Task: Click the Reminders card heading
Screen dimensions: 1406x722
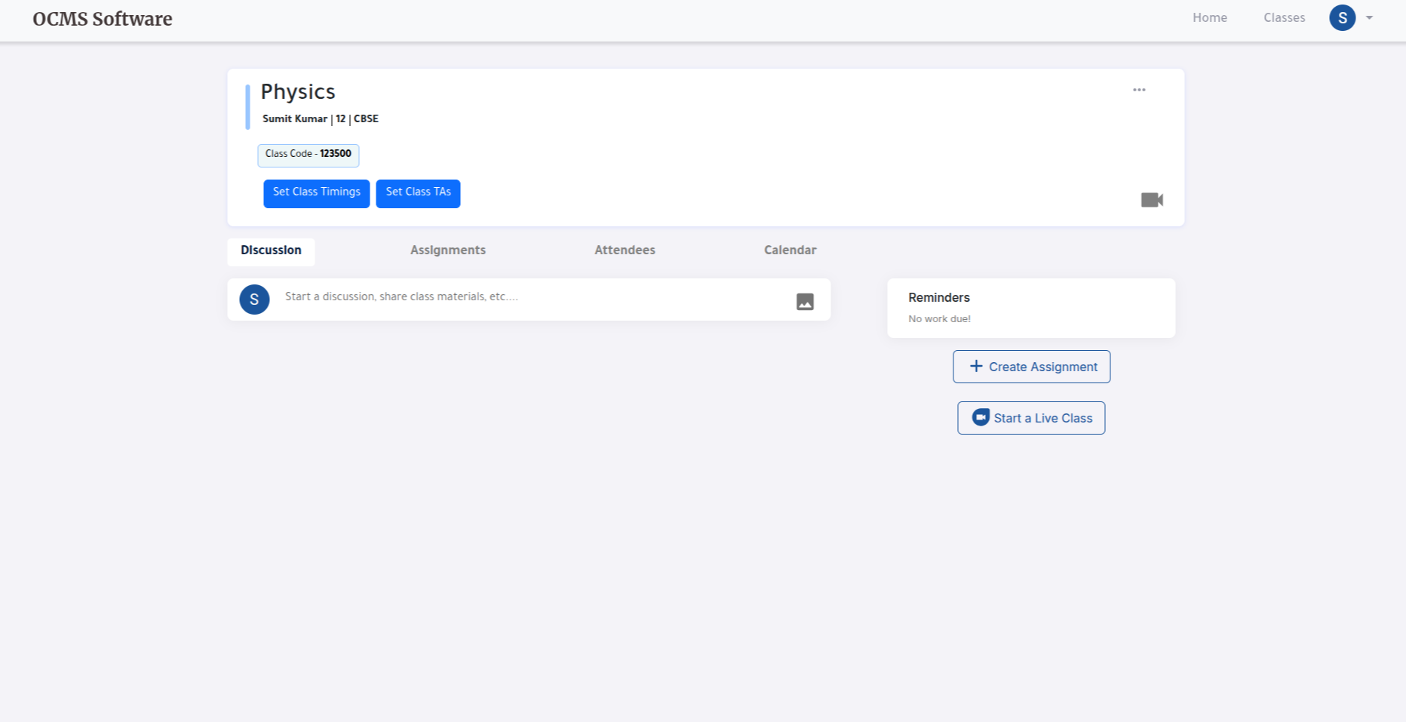Action: tap(939, 298)
